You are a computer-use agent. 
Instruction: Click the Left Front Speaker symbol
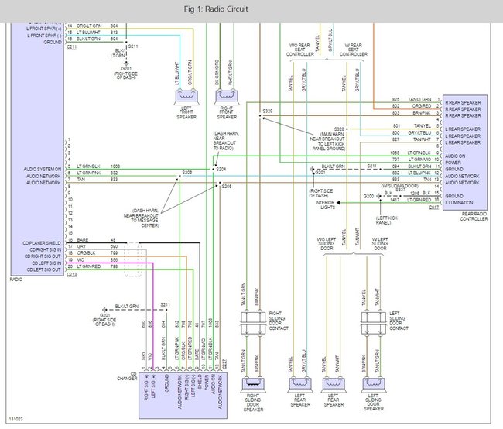click(186, 98)
